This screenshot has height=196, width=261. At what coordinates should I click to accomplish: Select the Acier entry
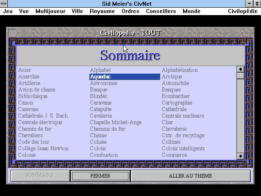click(x=24, y=70)
